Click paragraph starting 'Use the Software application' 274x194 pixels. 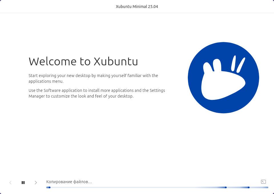(x=97, y=93)
